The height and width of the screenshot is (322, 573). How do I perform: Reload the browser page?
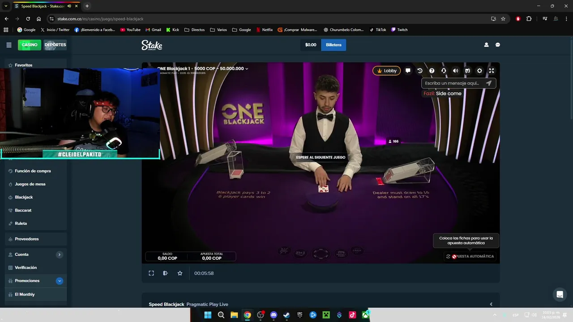pos(28,19)
